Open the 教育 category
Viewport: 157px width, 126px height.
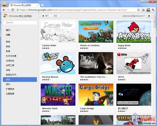tap(8, 51)
